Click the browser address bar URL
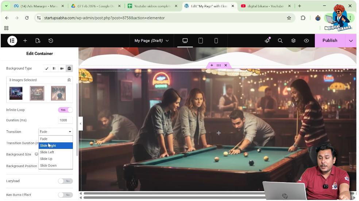This screenshot has height=201, width=359. [104, 18]
